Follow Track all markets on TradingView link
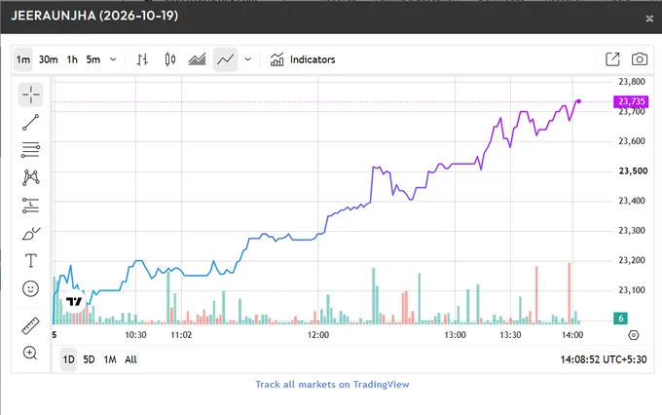This screenshot has width=662, height=415. 332,385
